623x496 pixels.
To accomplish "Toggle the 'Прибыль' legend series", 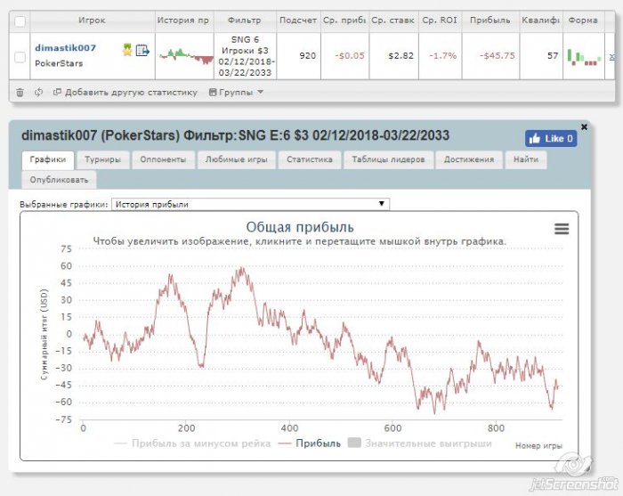I will pos(310,443).
